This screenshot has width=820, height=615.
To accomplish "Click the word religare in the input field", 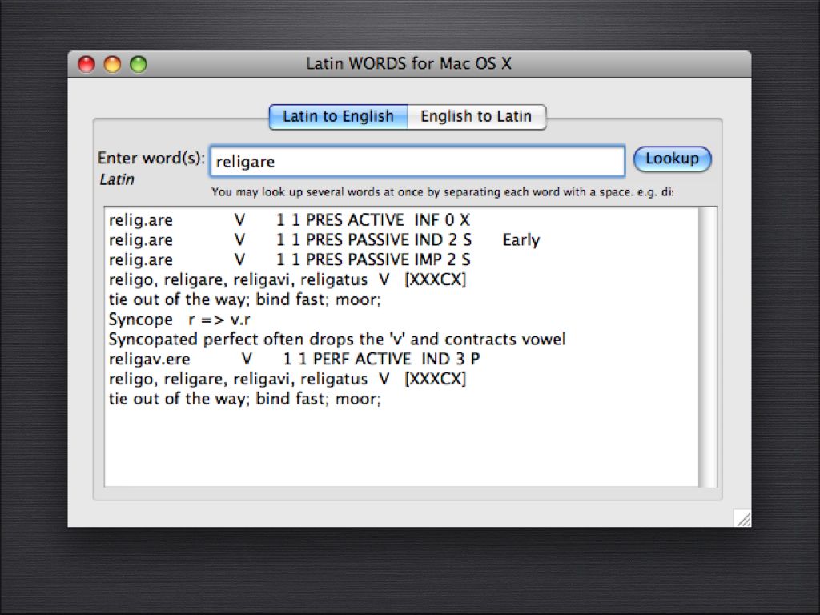I will [245, 162].
